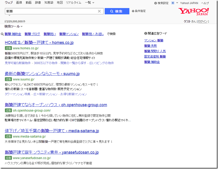
Task: Click result count 約229,000,000件
Action: 15,21
